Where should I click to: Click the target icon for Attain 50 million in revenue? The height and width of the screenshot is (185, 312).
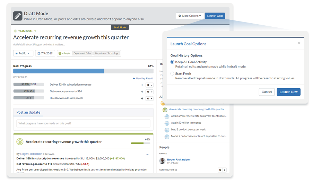click(x=167, y=123)
